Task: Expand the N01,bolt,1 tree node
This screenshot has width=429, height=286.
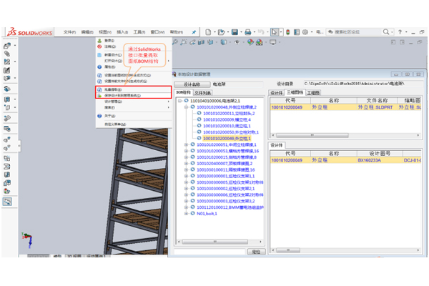Action: (x=186, y=214)
